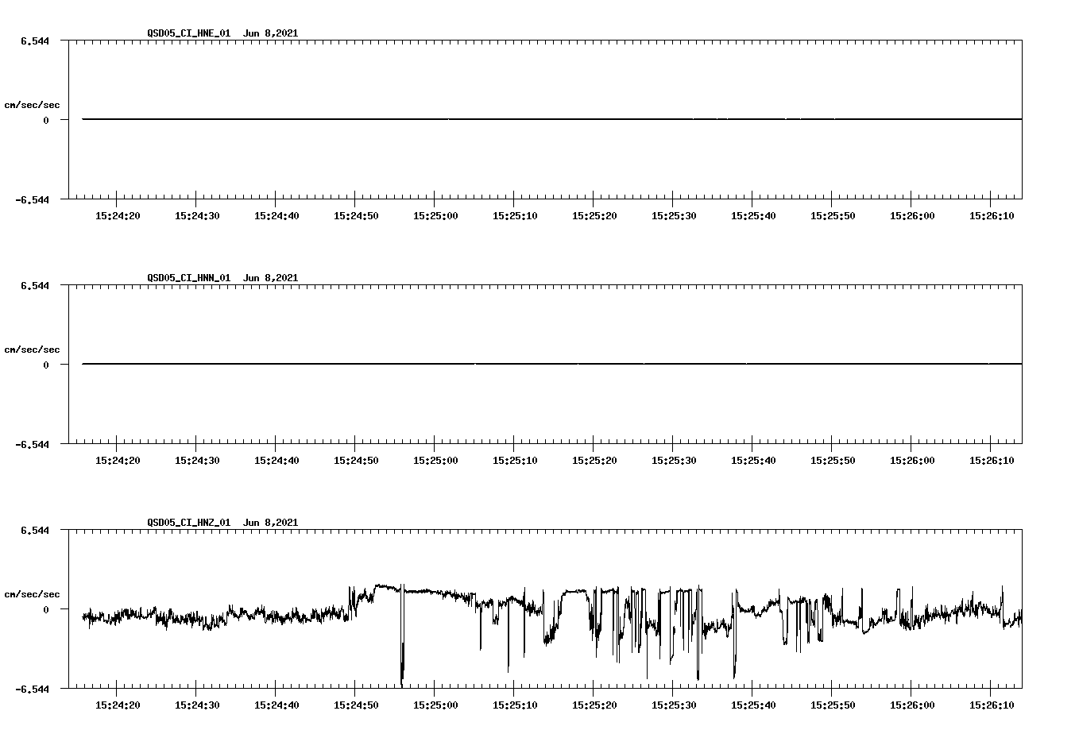Click the 0 axis value on HNN plot
This screenshot has width=1079, height=734.
point(46,365)
